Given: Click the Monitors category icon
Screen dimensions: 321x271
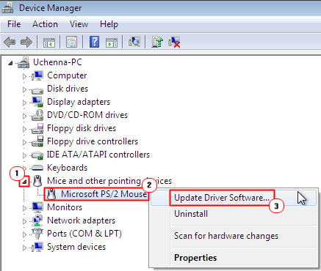Looking at the screenshot, I should [x=37, y=207].
